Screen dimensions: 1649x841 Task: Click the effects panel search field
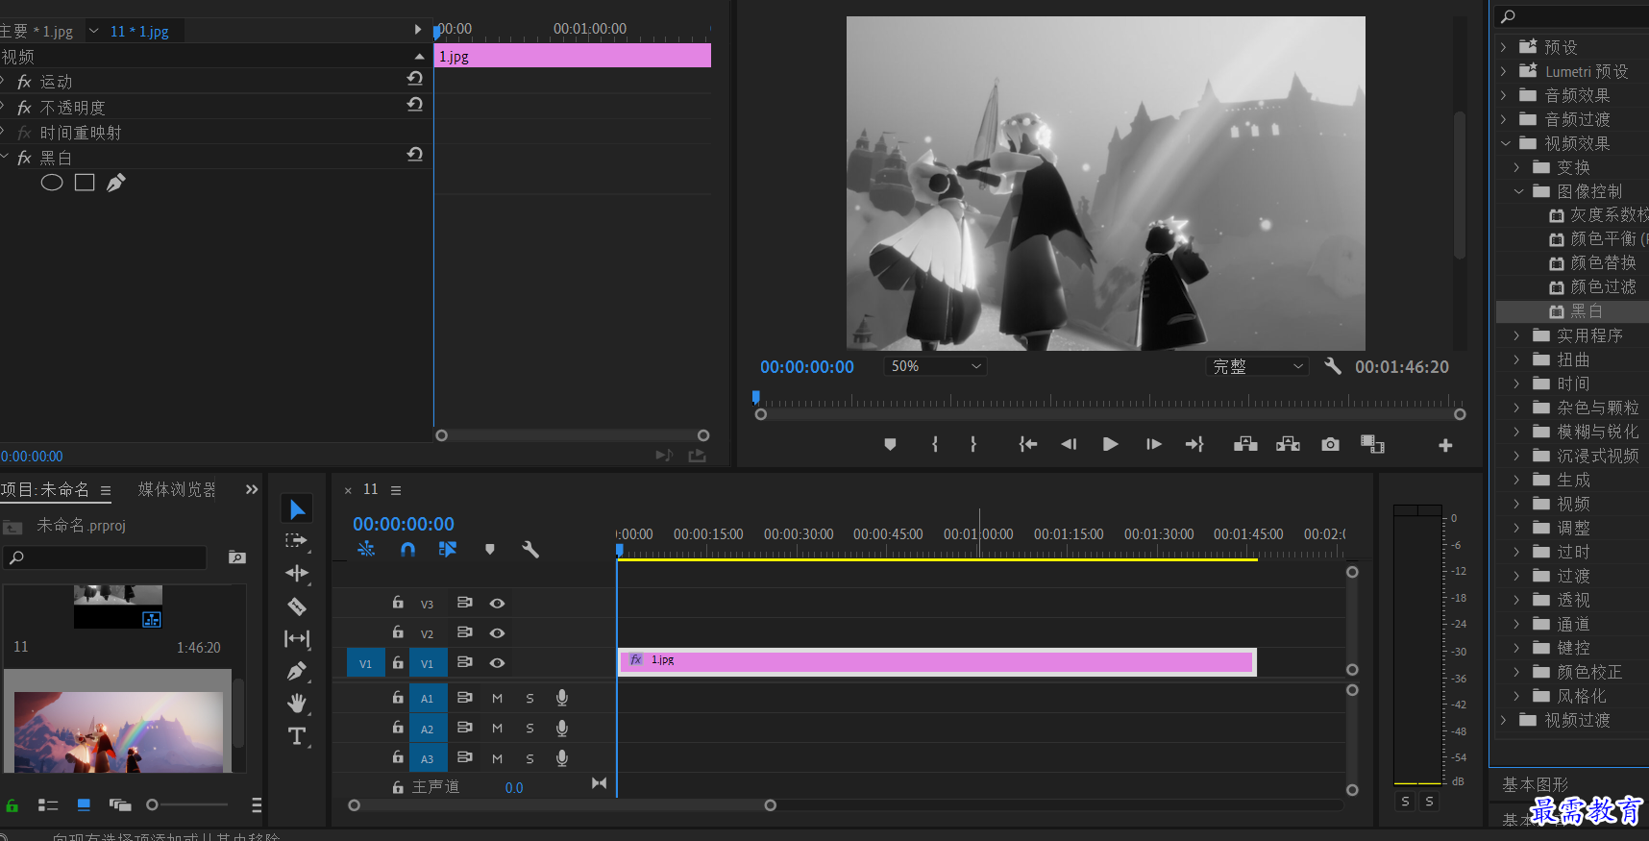[1572, 16]
